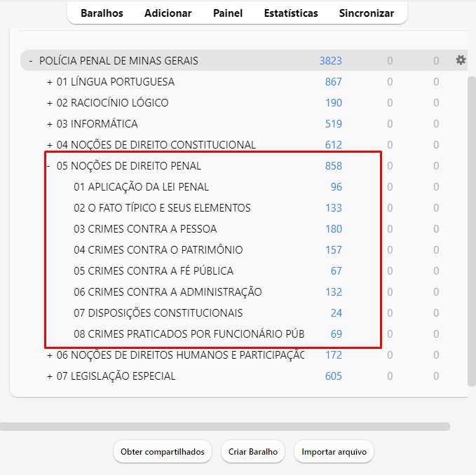Click Importar arquivo button
476x475 pixels.
[x=334, y=452]
